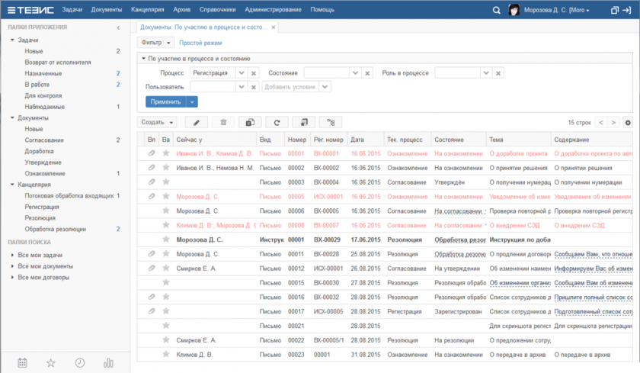Open the table settings gear icon

pyautogui.click(x=628, y=122)
